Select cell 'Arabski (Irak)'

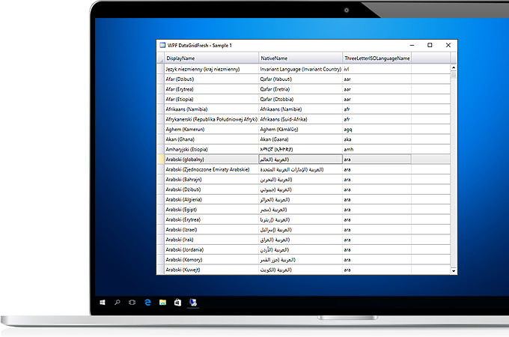211,240
